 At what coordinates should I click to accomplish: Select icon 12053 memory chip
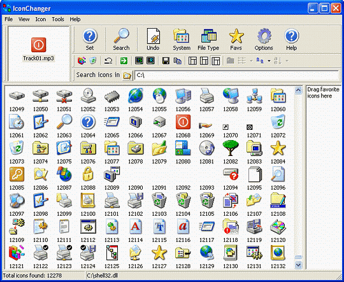pos(111,96)
